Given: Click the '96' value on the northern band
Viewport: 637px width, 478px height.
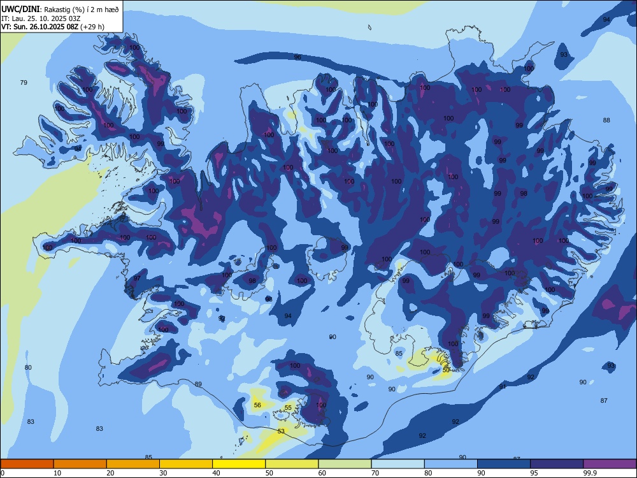Looking at the screenshot, I should click(x=297, y=57).
